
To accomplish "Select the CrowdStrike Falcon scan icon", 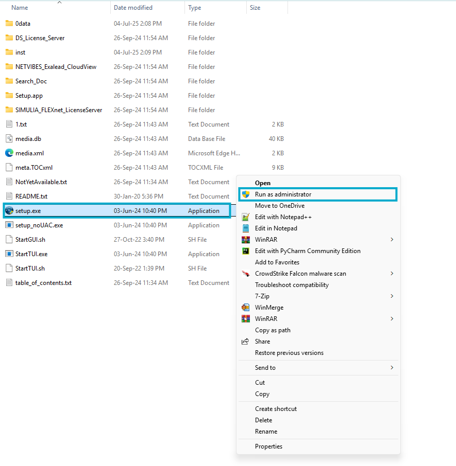I will pyautogui.click(x=246, y=273).
